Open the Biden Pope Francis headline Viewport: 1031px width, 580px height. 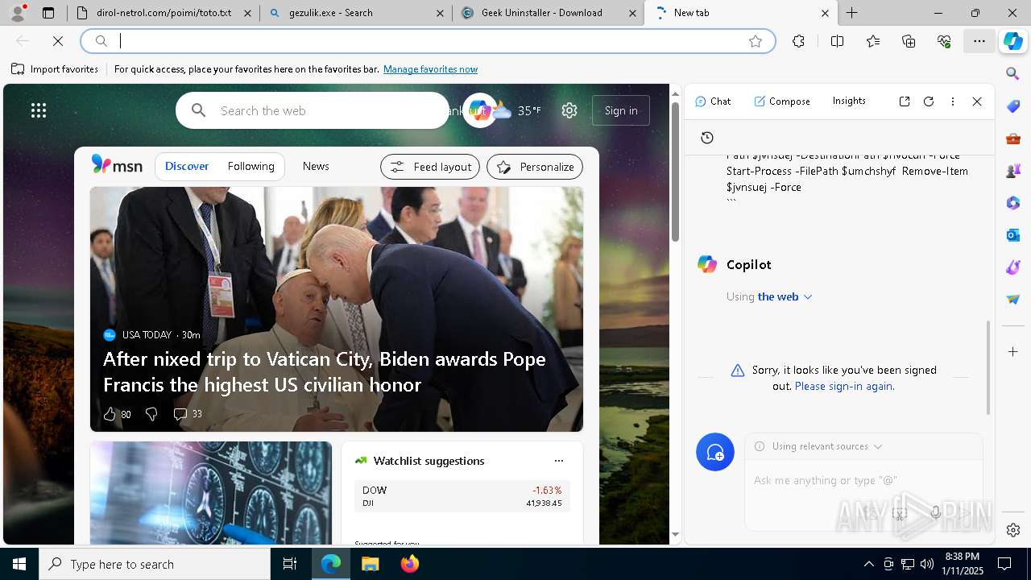[x=325, y=371]
